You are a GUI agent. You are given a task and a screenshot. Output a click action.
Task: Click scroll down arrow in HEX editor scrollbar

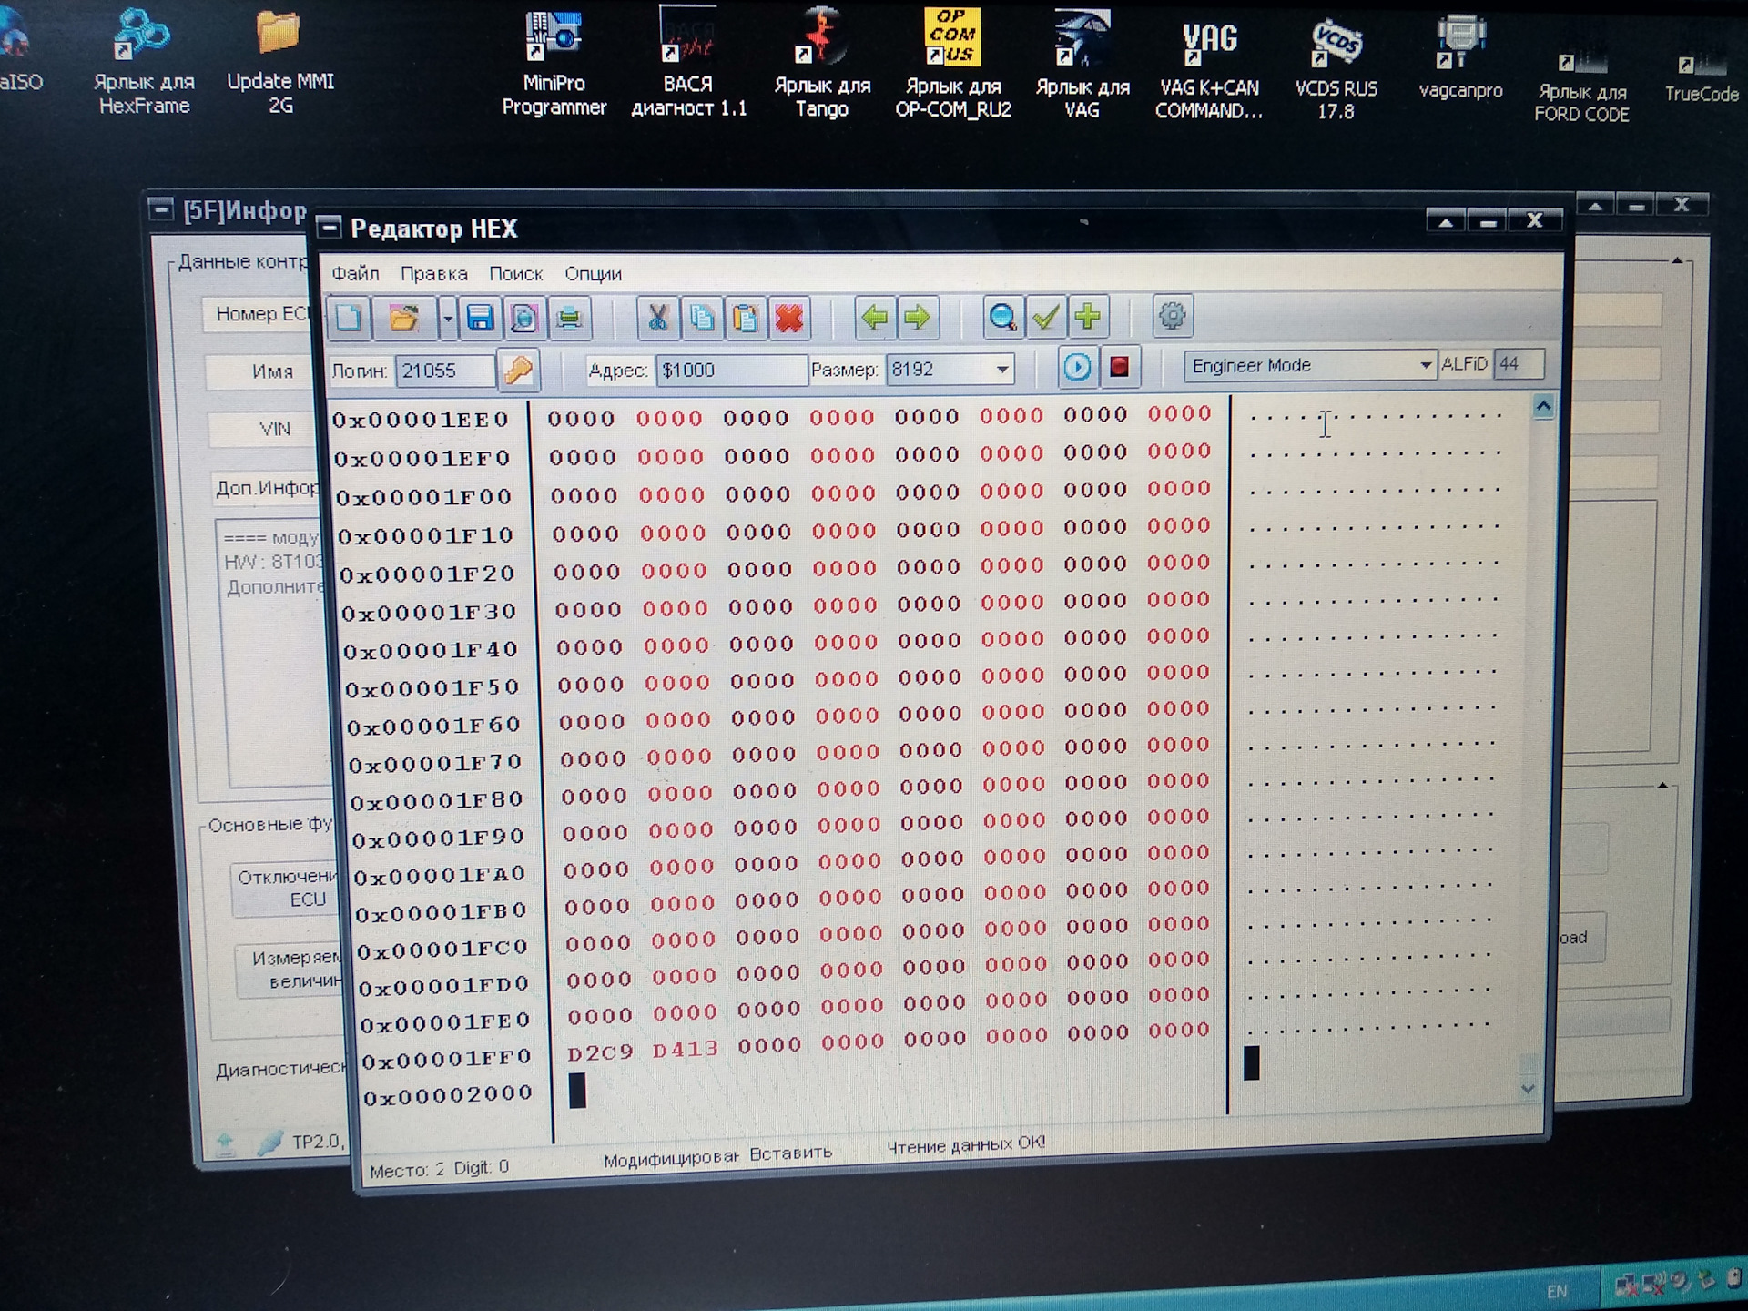point(1529,1088)
